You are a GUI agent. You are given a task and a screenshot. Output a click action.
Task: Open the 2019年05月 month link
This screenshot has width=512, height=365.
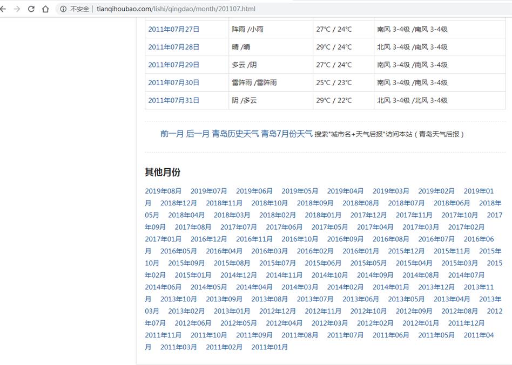tap(300, 191)
